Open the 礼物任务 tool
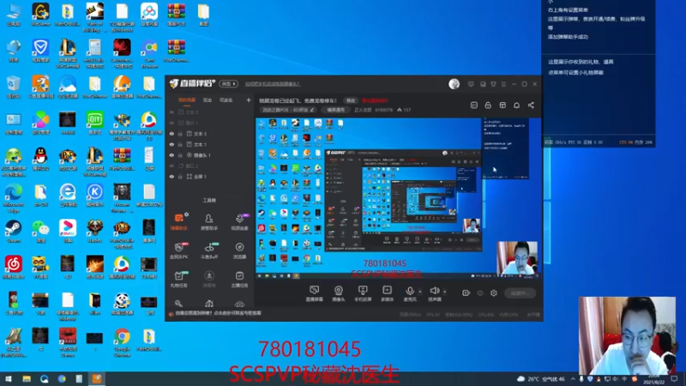 [178, 279]
